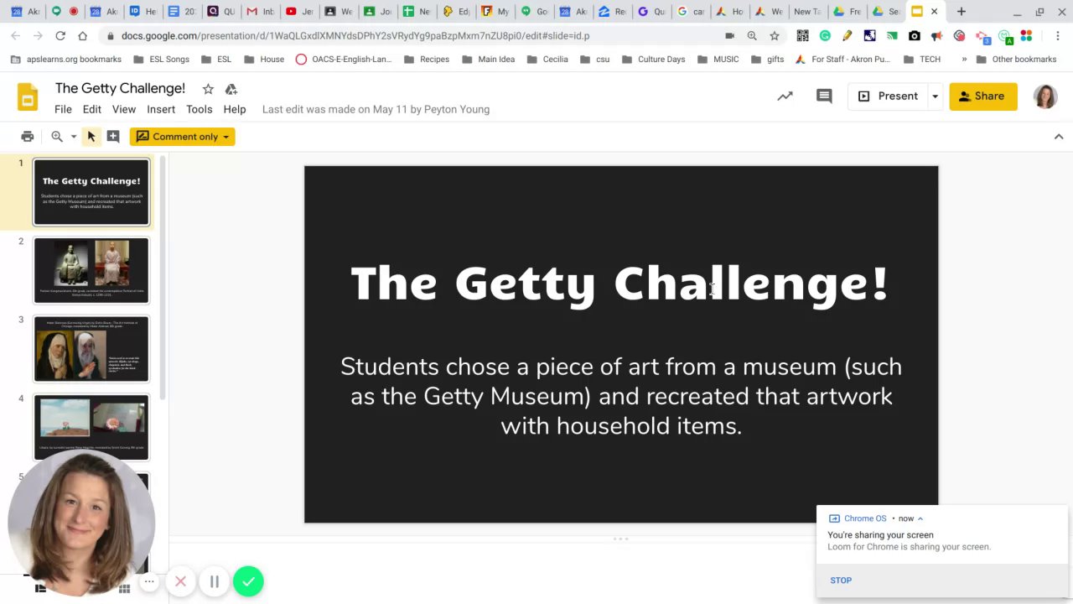Open comment history speech bubble icon
Viewport: 1073px width, 604px height.
[x=824, y=96]
